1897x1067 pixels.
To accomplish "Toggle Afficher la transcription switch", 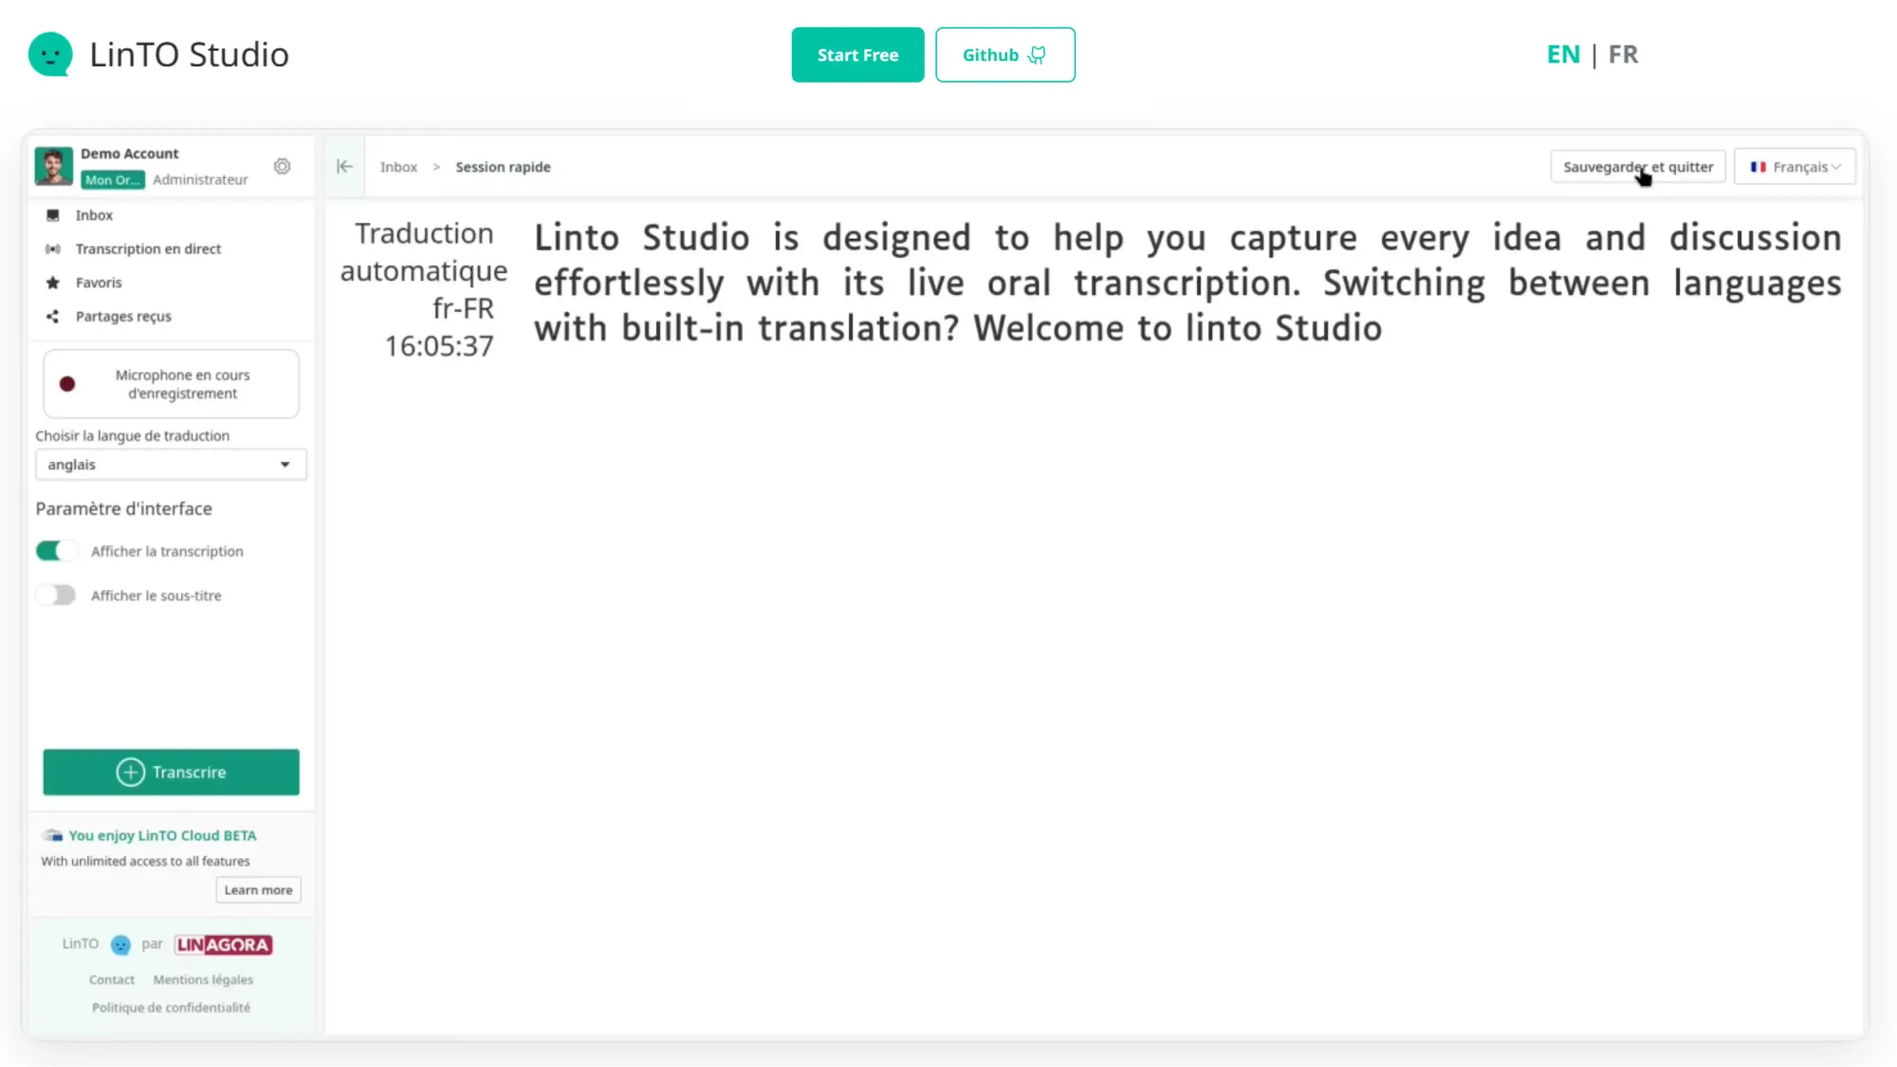I will tap(56, 551).
